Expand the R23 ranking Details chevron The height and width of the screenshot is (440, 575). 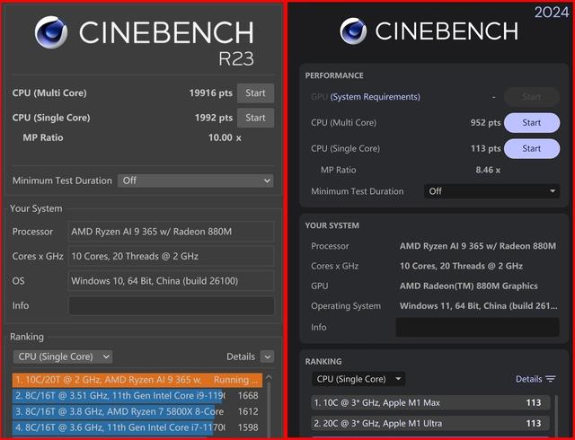tap(268, 356)
